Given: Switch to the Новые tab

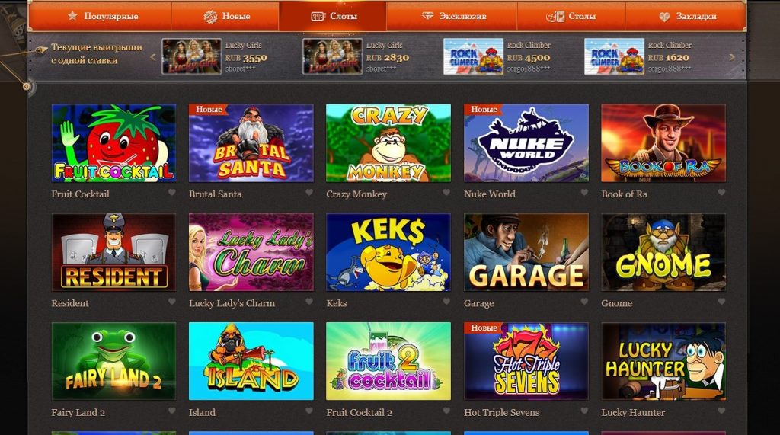Looking at the screenshot, I should coord(226,17).
